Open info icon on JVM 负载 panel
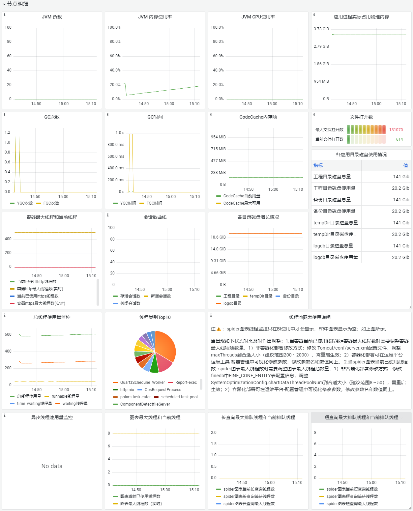This screenshot has height=511, width=413. (5, 15)
